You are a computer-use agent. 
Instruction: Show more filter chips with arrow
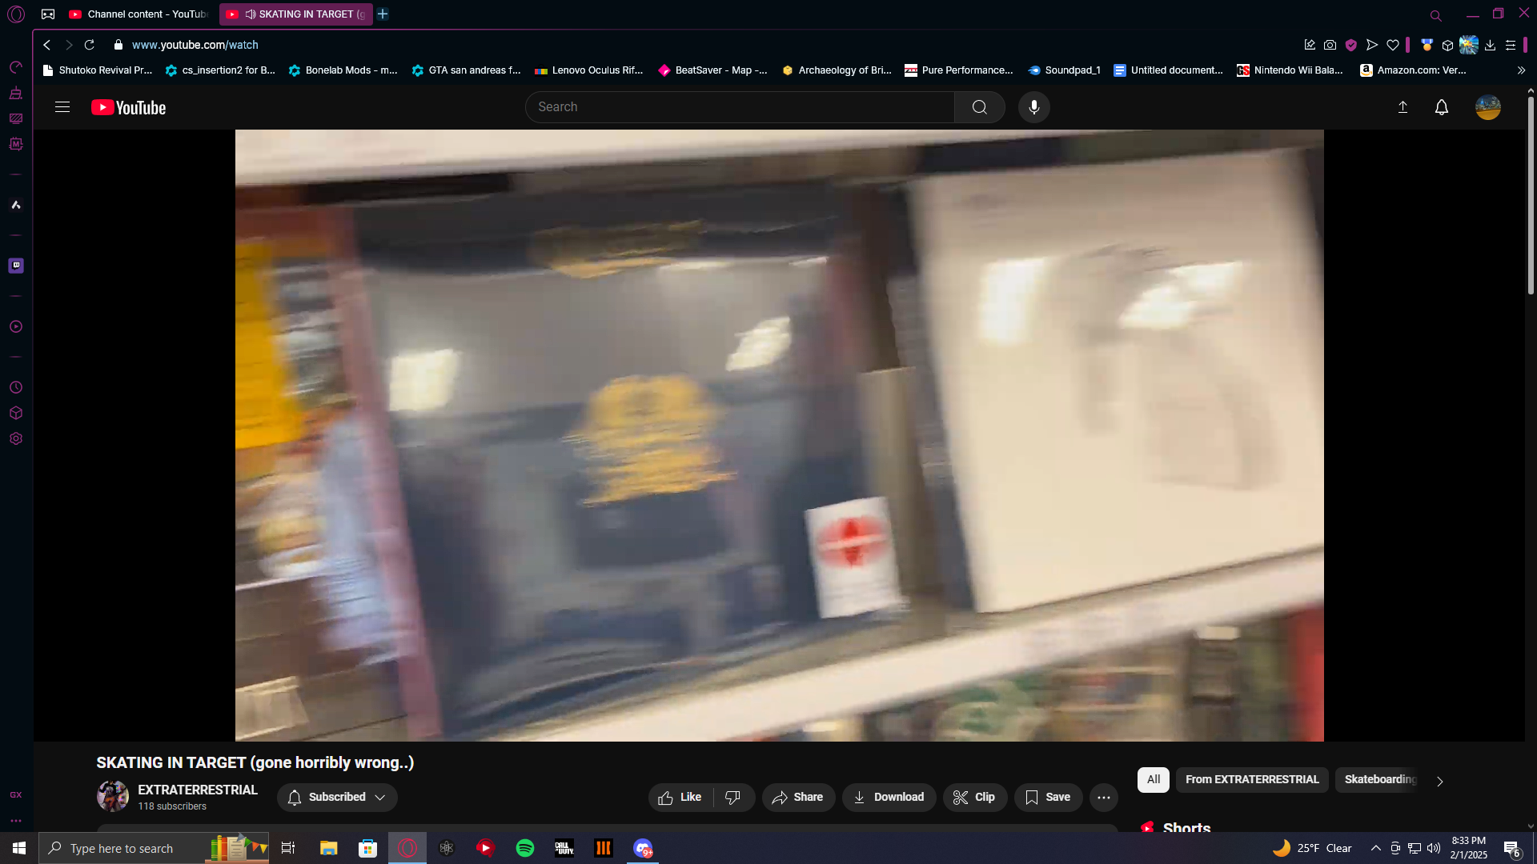pyautogui.click(x=1439, y=782)
